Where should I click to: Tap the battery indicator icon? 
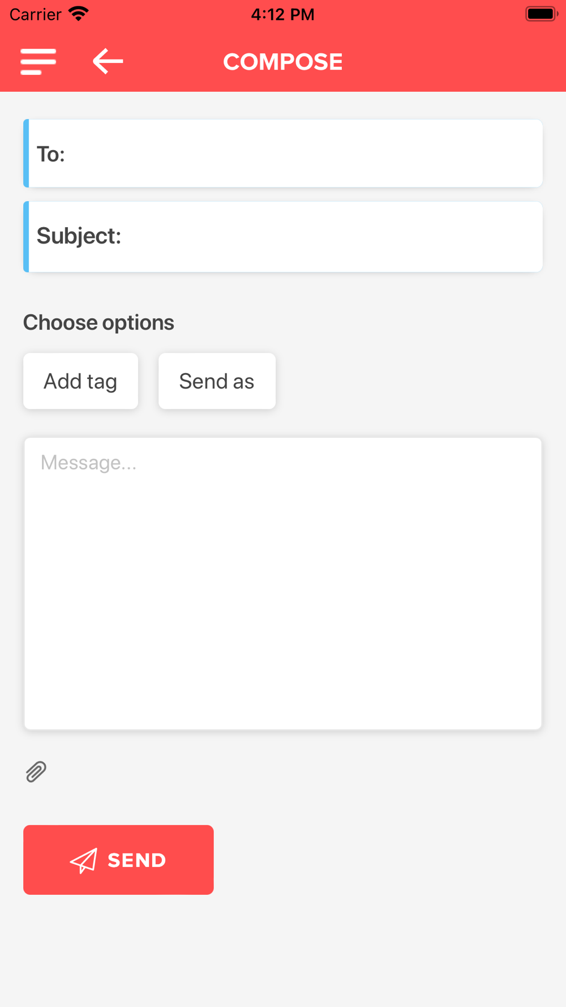[542, 14]
